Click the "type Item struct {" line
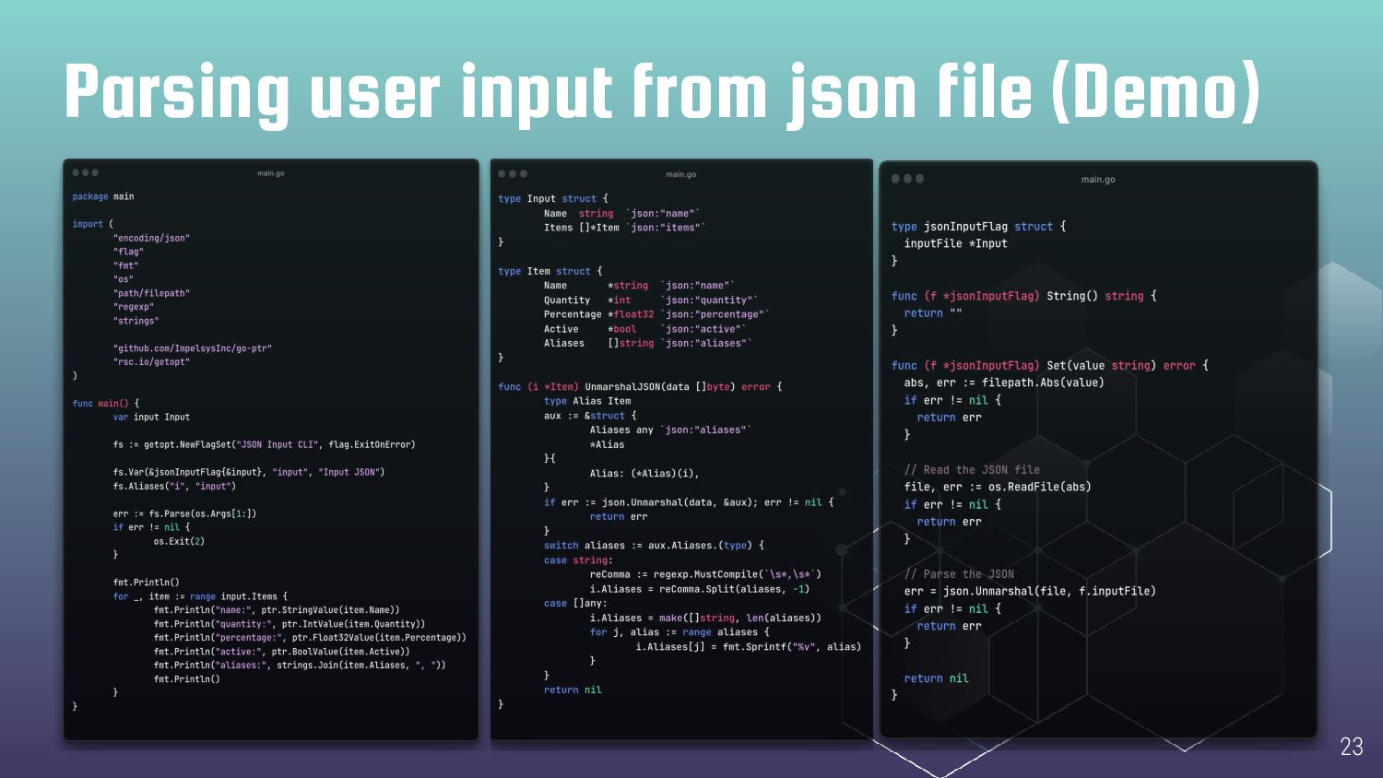1383x778 pixels. [550, 271]
